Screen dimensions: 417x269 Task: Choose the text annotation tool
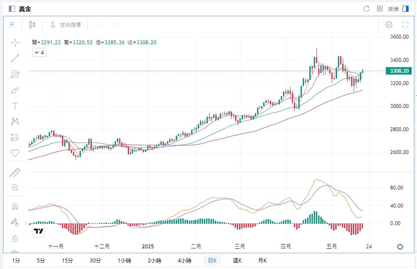[x=15, y=106]
